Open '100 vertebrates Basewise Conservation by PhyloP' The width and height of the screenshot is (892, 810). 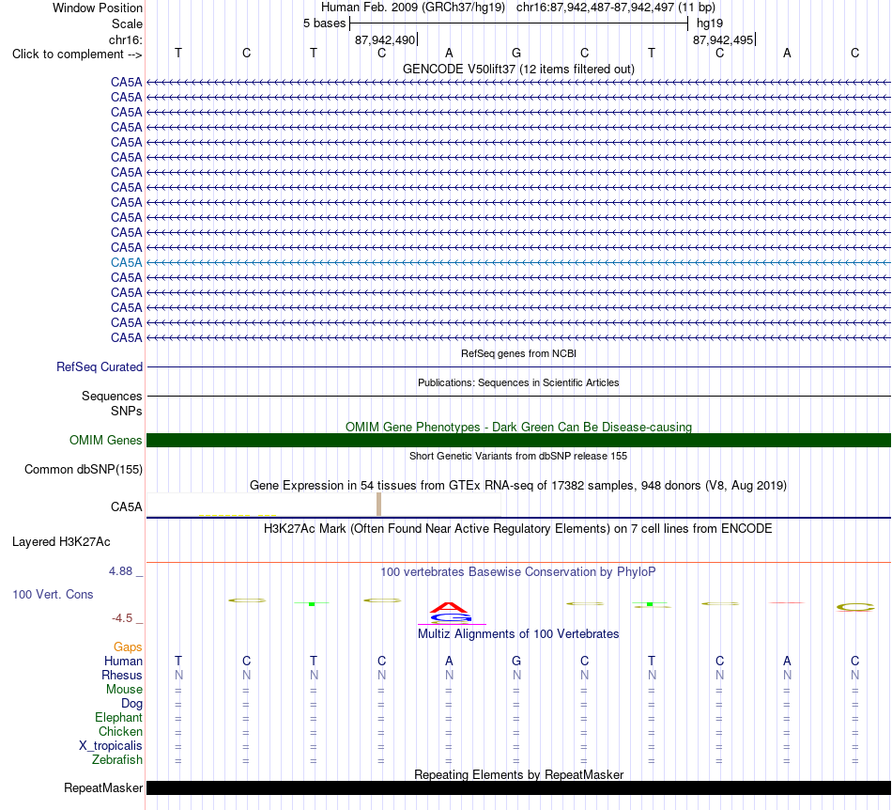click(518, 572)
